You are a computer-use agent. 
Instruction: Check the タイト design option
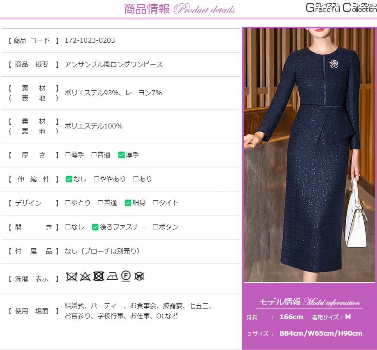coord(155,203)
